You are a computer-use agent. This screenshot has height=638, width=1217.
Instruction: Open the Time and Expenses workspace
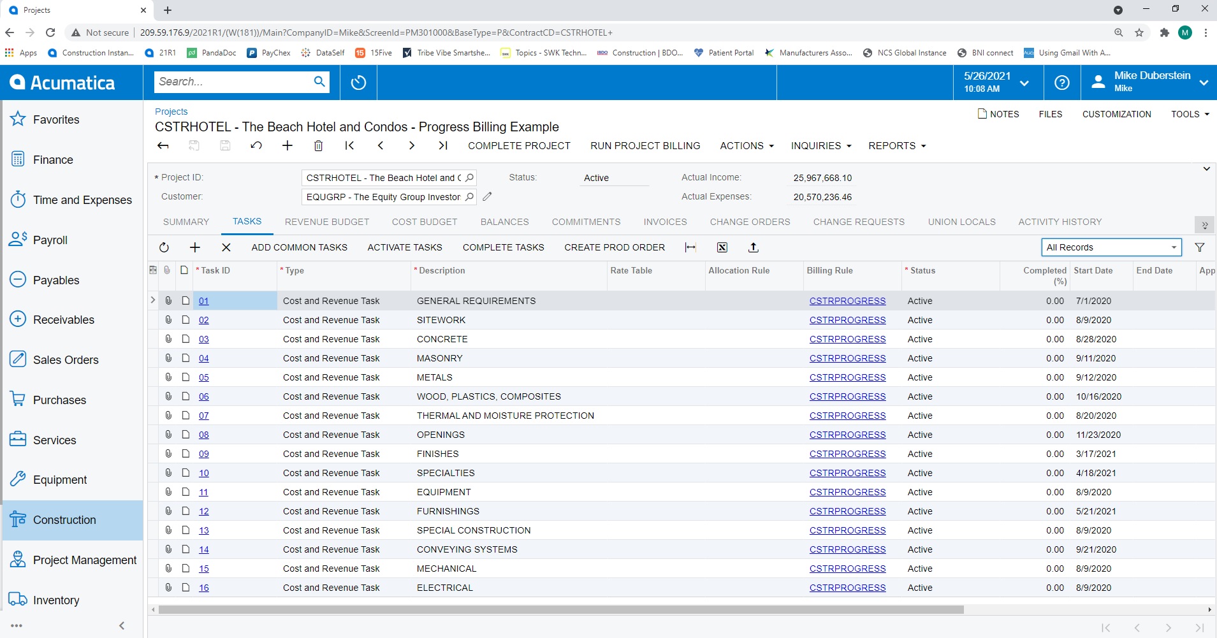point(72,200)
